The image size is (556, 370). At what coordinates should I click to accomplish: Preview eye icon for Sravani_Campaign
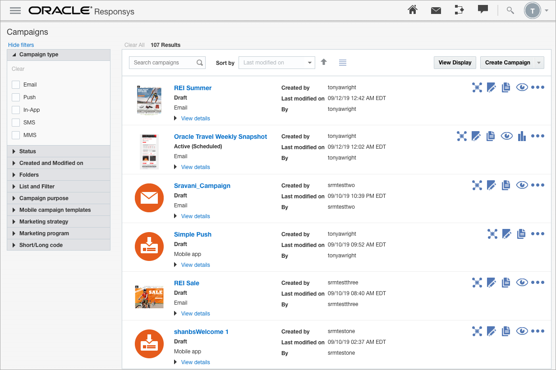(522, 185)
